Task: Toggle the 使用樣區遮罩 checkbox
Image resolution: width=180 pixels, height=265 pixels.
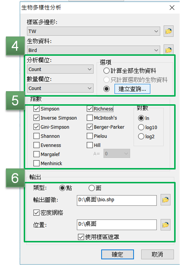Action: (81, 237)
